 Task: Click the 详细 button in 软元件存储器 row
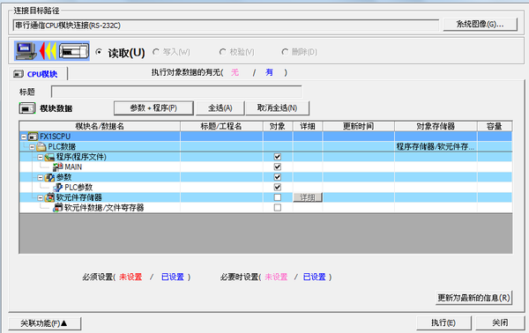pyautogui.click(x=308, y=197)
